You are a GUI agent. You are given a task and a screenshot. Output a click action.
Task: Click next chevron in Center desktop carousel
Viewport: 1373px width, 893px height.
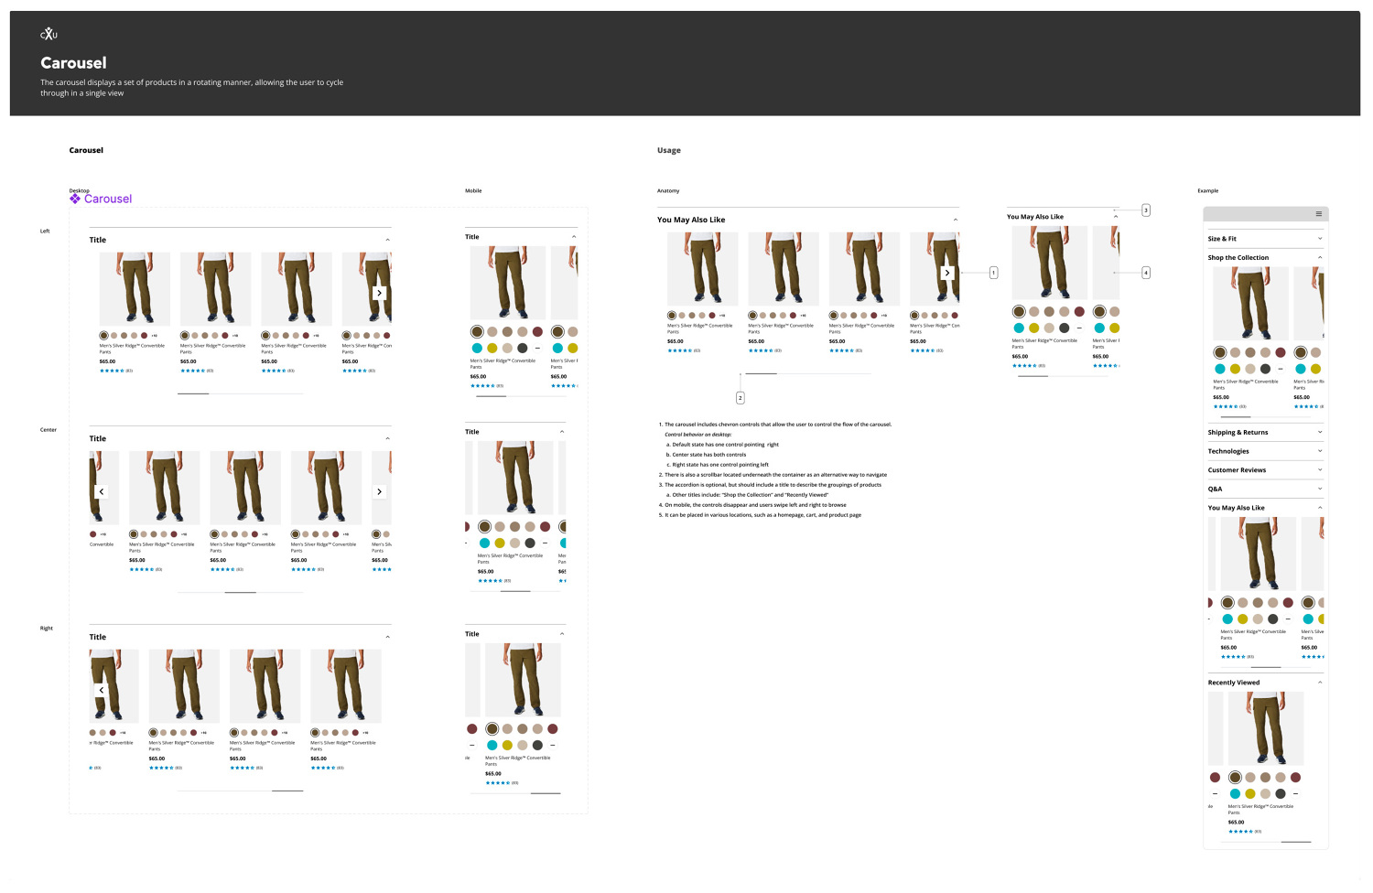click(x=379, y=492)
